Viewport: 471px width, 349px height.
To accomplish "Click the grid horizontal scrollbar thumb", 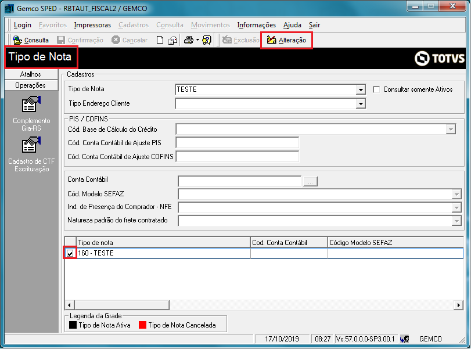I will pyautogui.click(x=121, y=305).
